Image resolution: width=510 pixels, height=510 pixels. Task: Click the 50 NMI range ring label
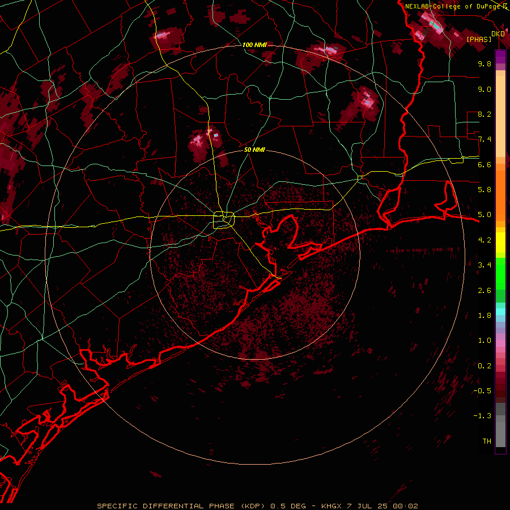[254, 150]
